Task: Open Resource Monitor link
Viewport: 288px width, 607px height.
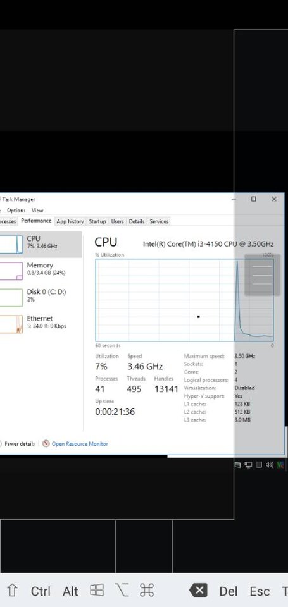Action: coord(80,444)
